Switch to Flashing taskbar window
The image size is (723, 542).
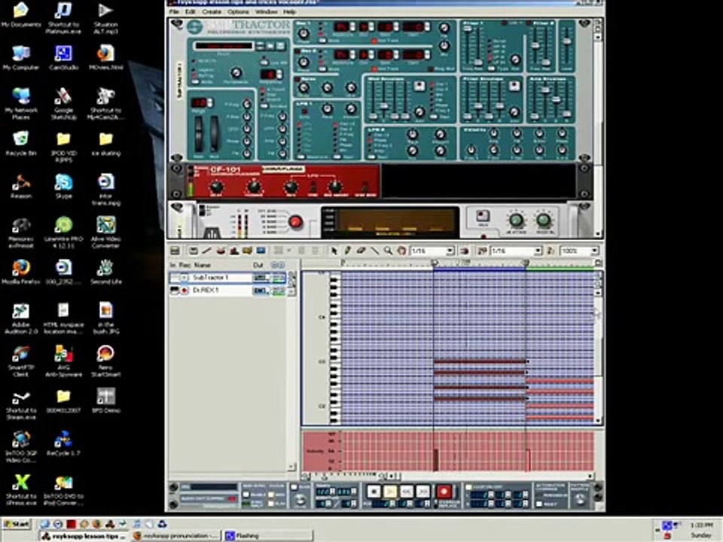tap(268, 535)
